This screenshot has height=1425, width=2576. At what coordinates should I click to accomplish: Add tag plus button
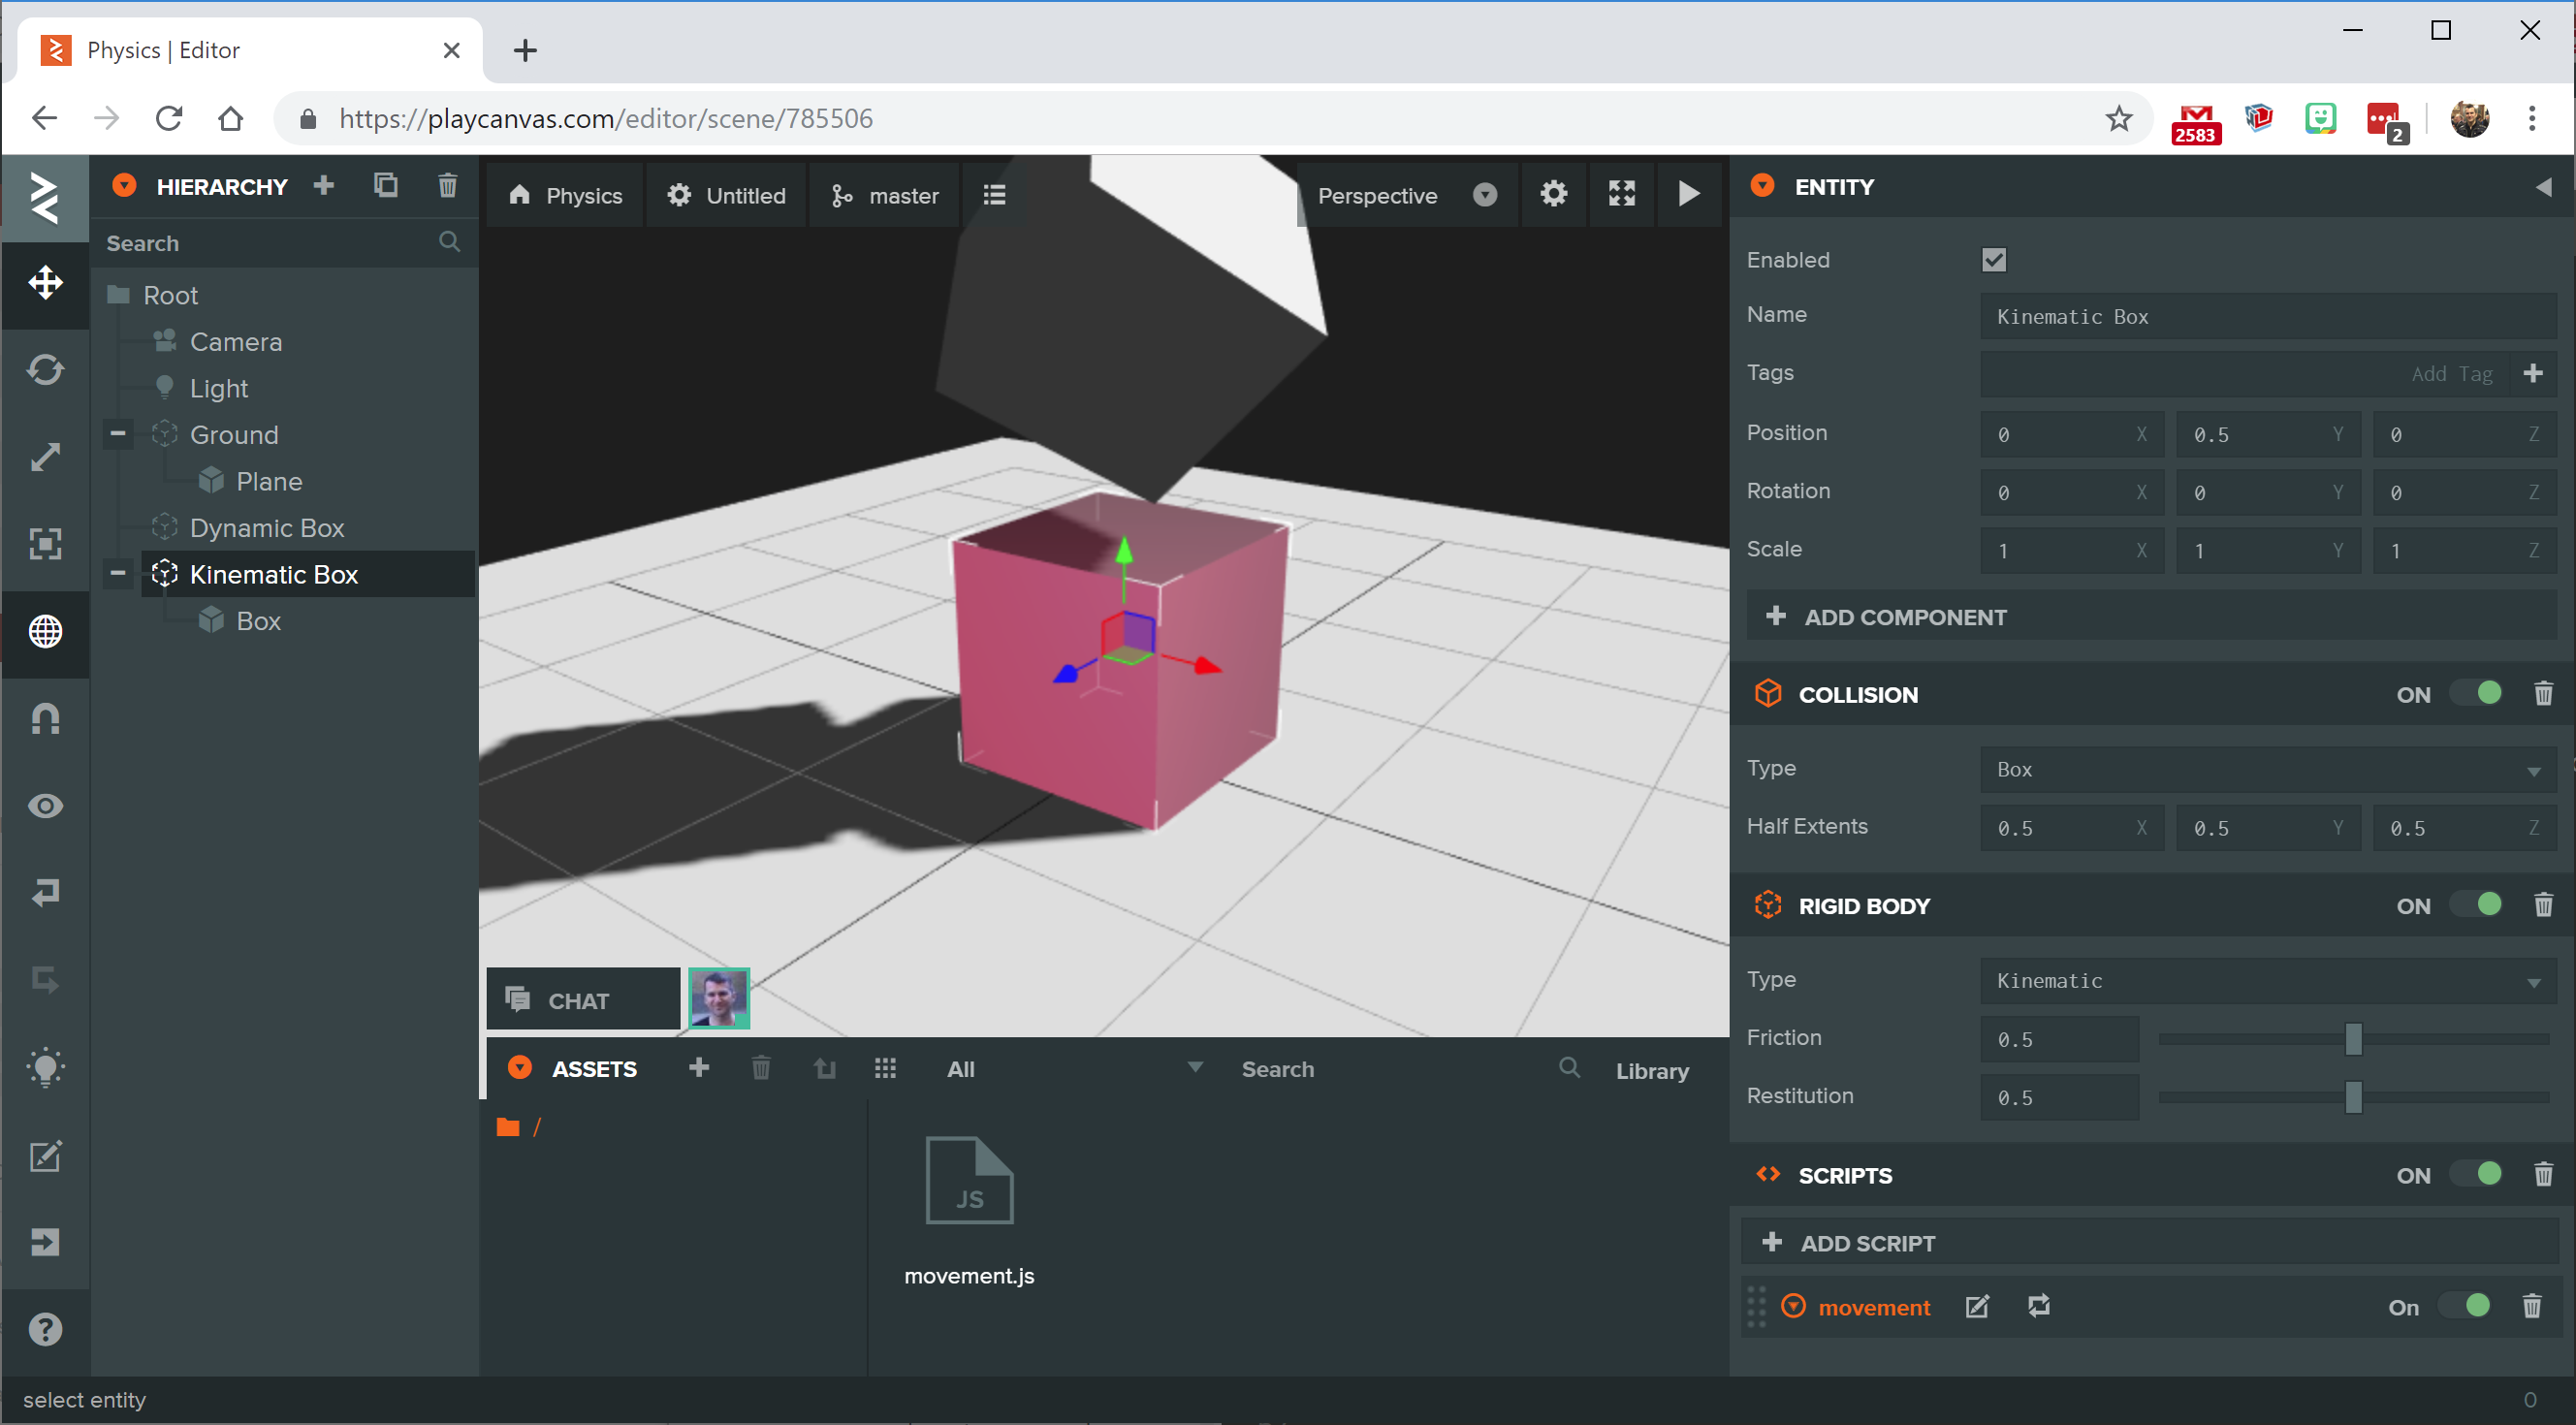pyautogui.click(x=2533, y=373)
